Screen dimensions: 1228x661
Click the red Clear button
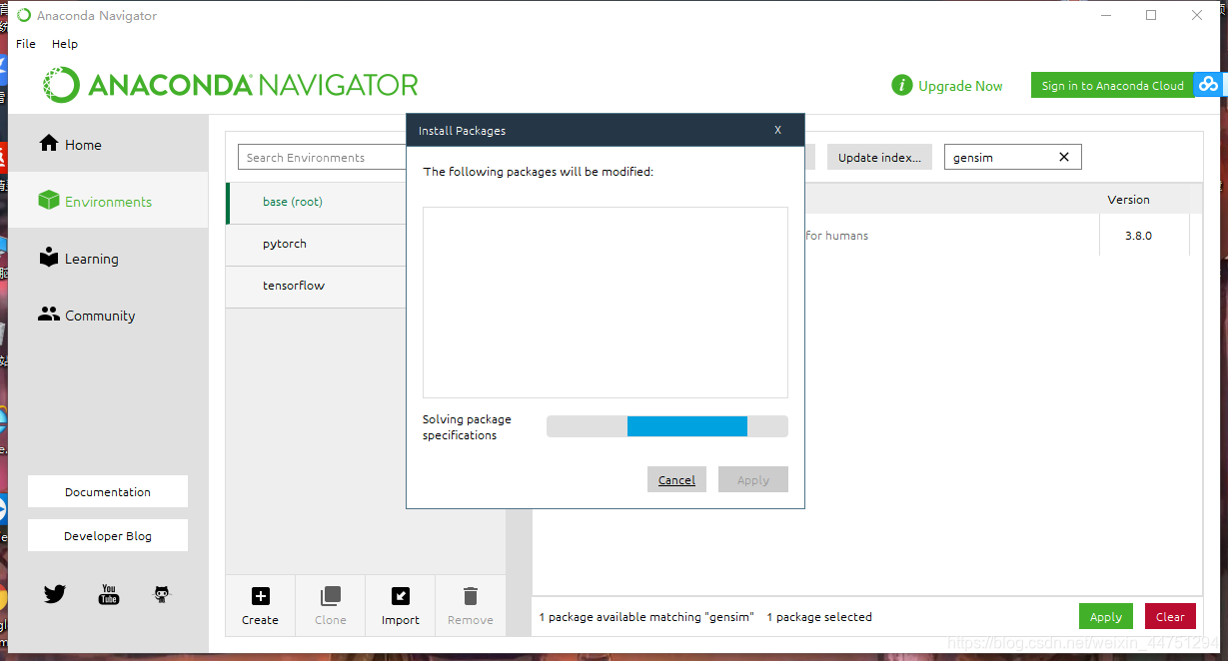1170,616
